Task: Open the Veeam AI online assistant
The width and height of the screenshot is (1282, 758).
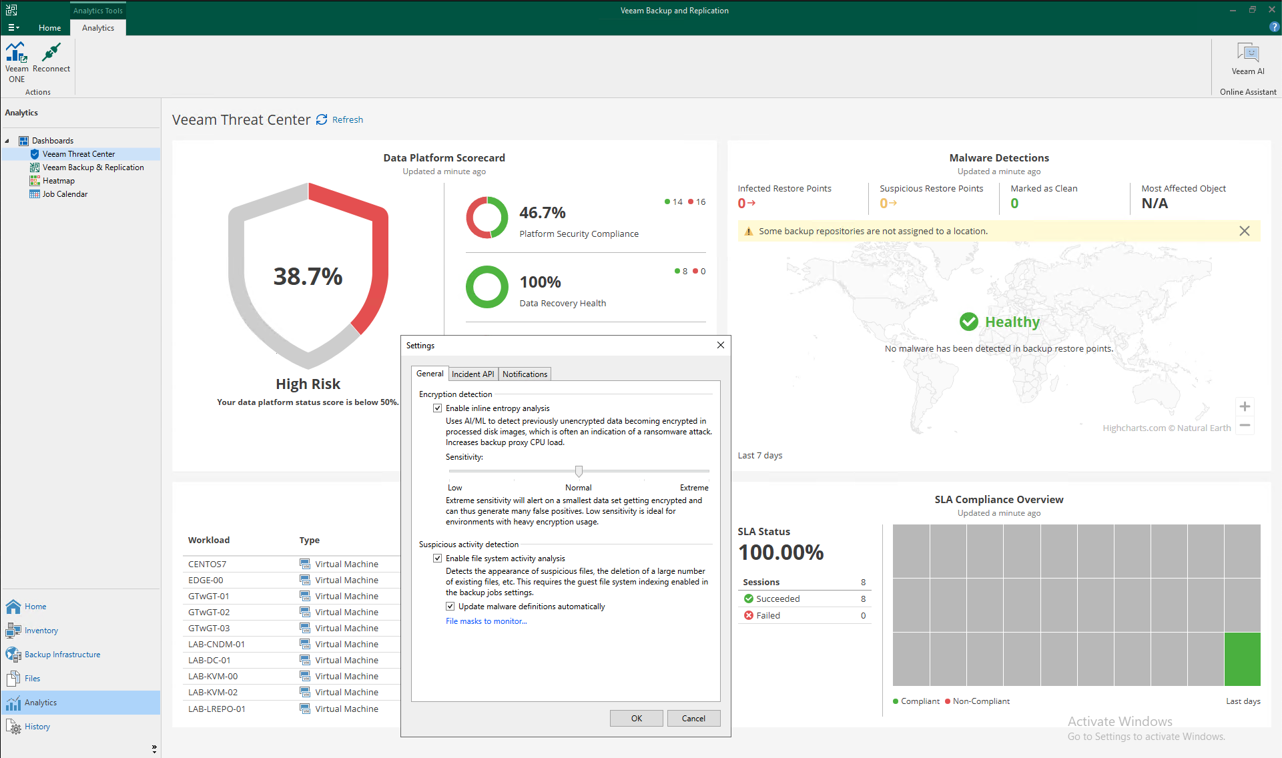Action: pos(1247,53)
